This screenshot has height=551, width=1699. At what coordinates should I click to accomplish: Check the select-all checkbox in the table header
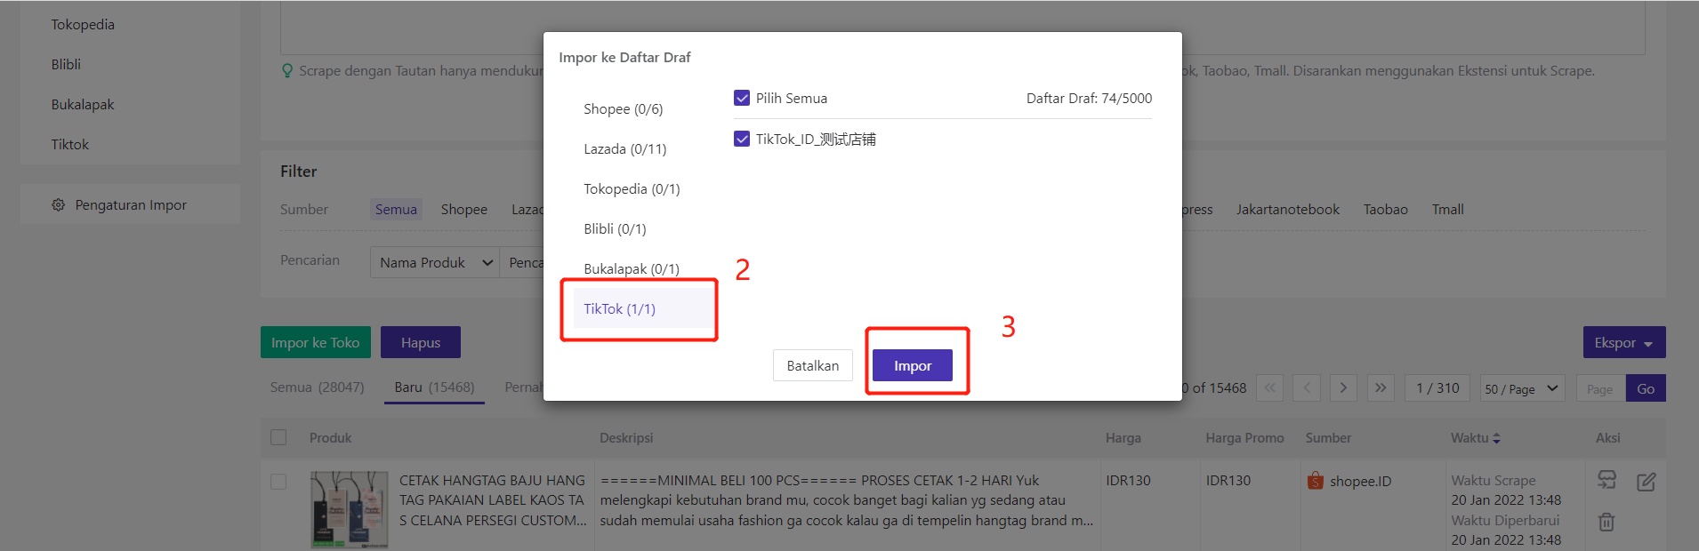(x=278, y=437)
